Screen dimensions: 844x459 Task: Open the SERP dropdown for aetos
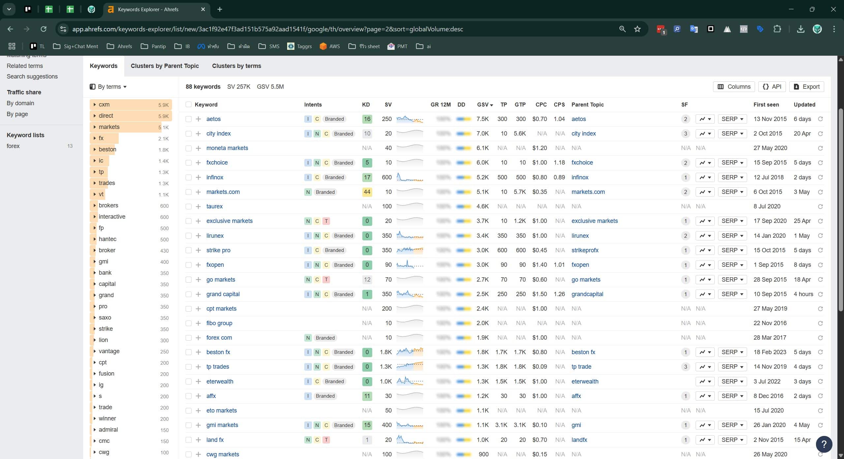point(732,119)
